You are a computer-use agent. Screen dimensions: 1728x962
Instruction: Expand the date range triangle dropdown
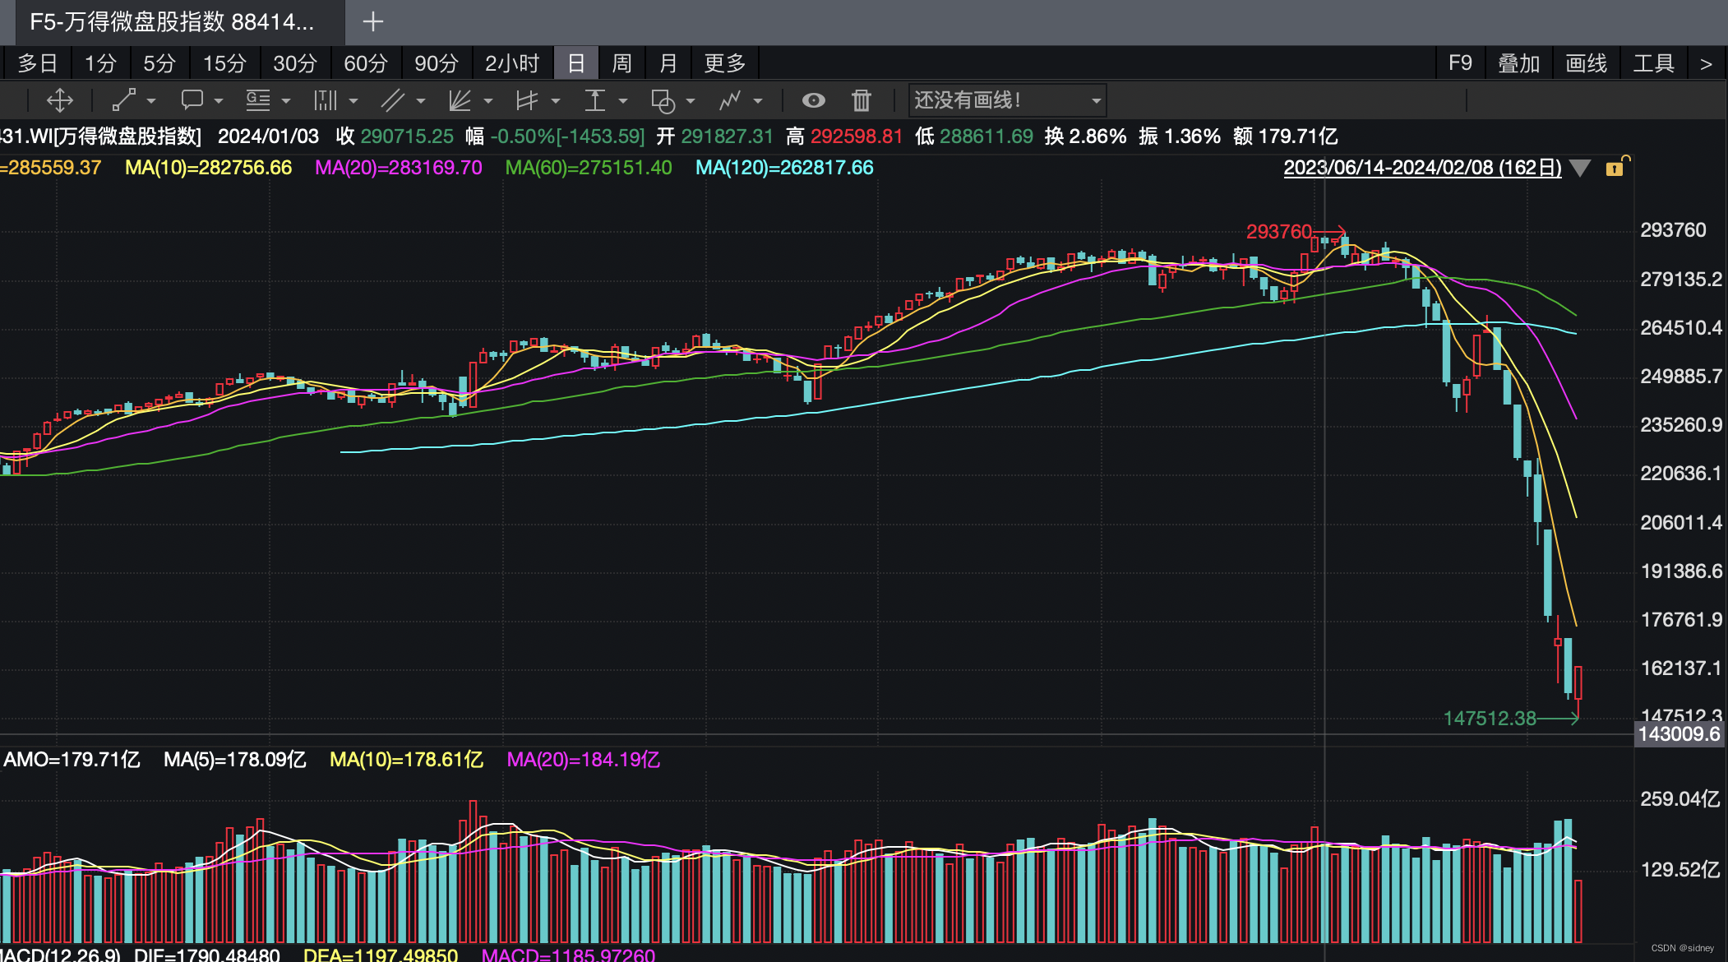click(1580, 169)
